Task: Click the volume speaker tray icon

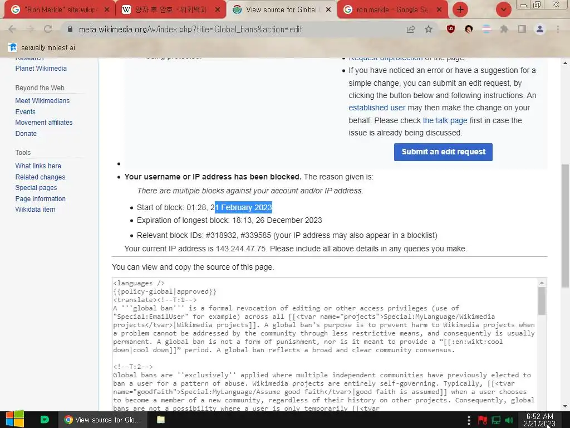Action: coord(509,420)
